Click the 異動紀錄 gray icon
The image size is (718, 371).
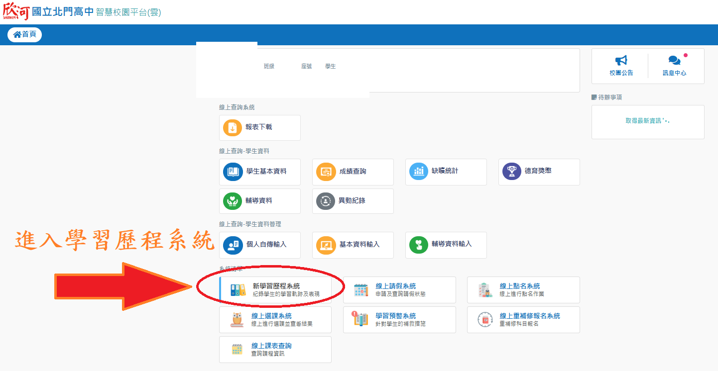[x=326, y=201]
